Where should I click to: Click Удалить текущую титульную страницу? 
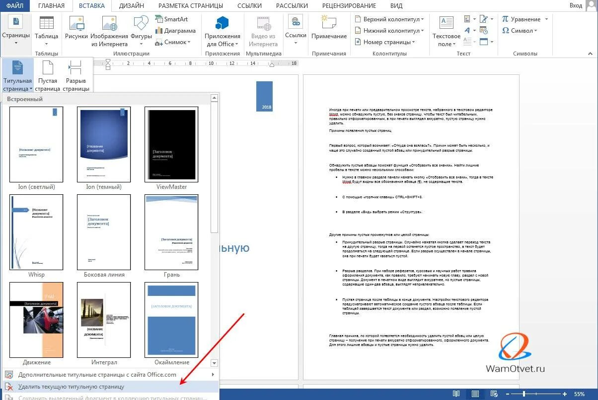coord(110,387)
